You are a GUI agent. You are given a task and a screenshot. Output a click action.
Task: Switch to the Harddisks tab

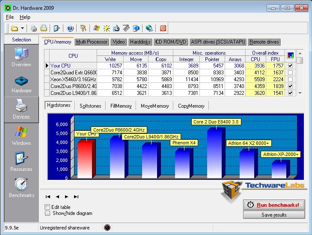140,42
